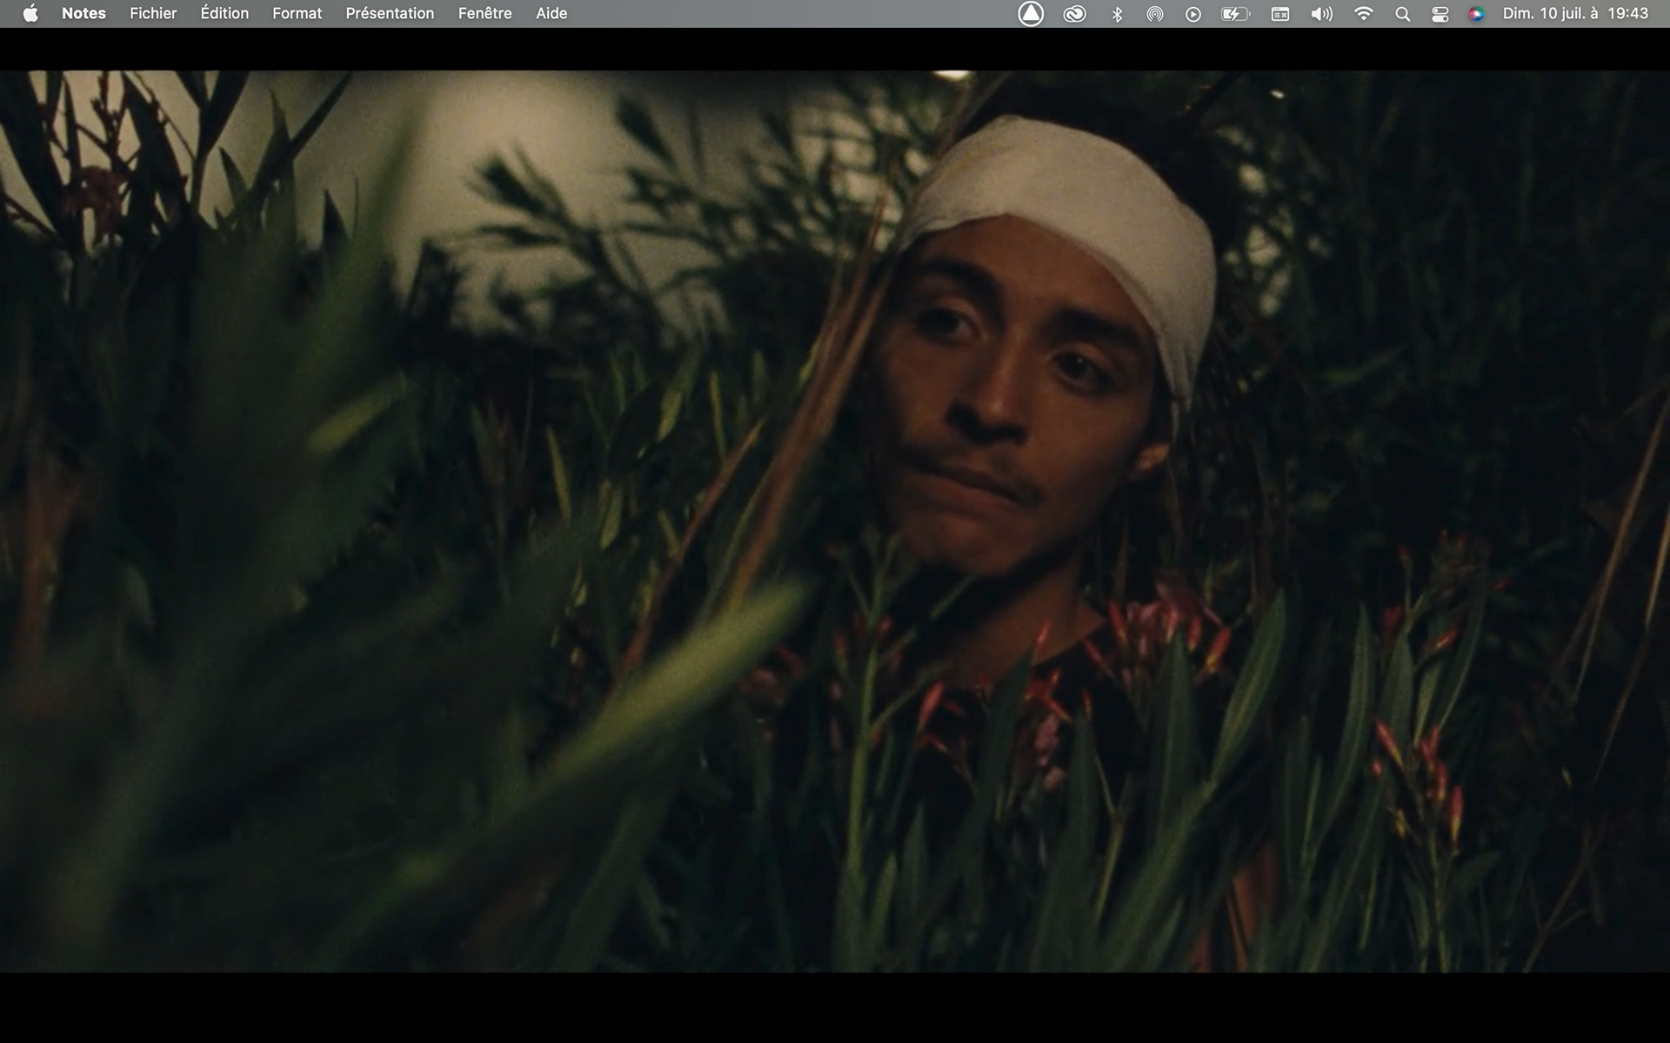This screenshot has width=1670, height=1043.
Task: Open the Wi-Fi status menu
Action: [x=1364, y=13]
